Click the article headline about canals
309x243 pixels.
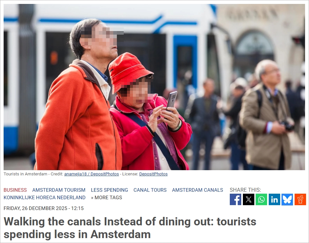[130, 228]
